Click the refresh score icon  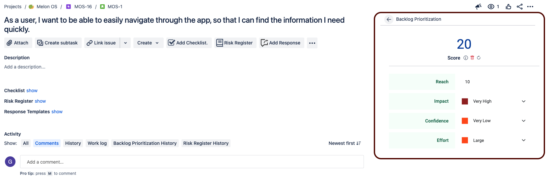[479, 58]
